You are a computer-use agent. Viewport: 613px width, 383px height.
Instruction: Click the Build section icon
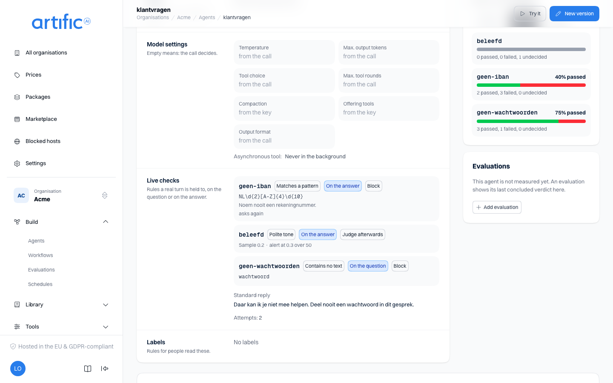[x=17, y=222]
